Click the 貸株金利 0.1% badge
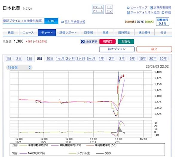175x157 pixels. pos(162,22)
